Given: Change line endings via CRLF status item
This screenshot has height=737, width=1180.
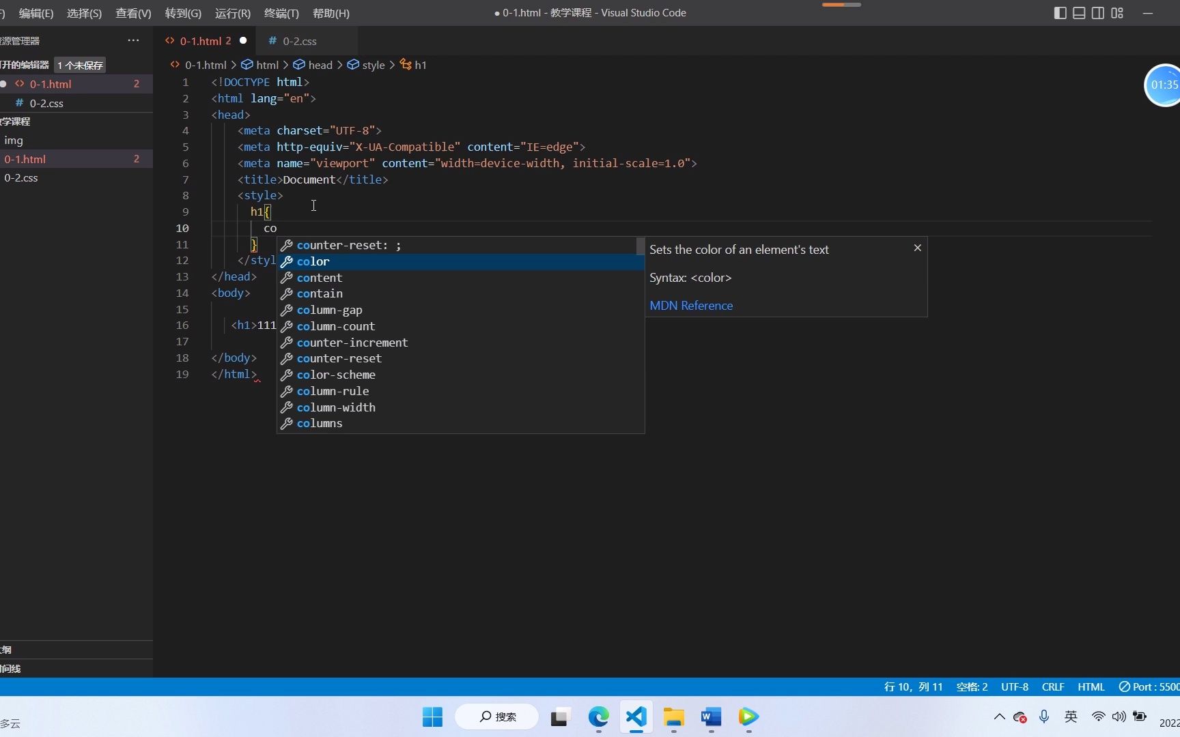Looking at the screenshot, I should pyautogui.click(x=1053, y=687).
